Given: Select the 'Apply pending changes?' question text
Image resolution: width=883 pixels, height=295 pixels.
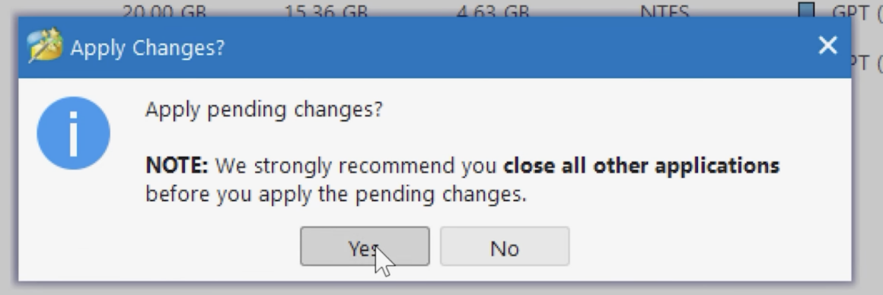Looking at the screenshot, I should (x=263, y=109).
